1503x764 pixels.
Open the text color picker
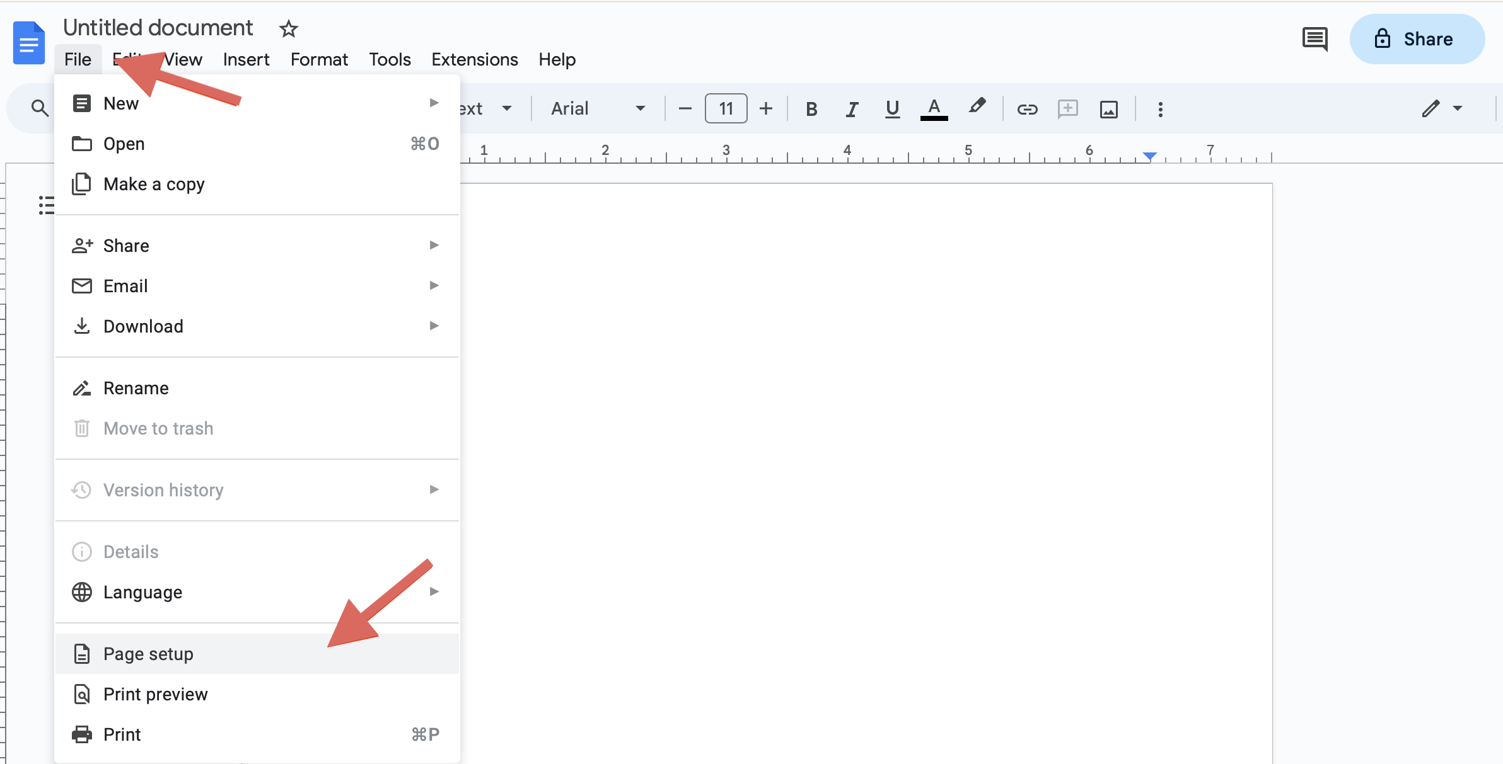[x=934, y=109]
